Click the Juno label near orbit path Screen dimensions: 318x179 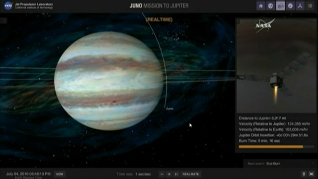coord(169,108)
